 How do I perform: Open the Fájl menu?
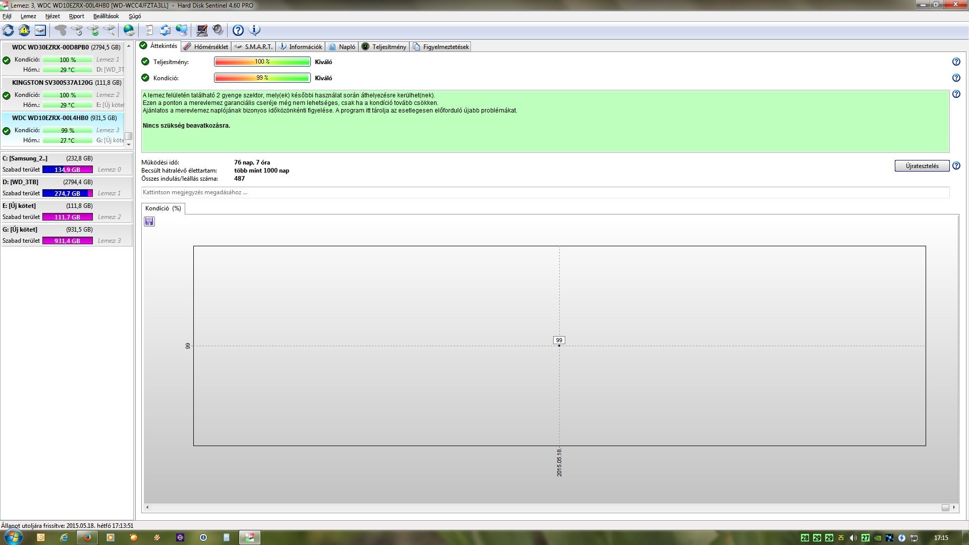pos(7,16)
